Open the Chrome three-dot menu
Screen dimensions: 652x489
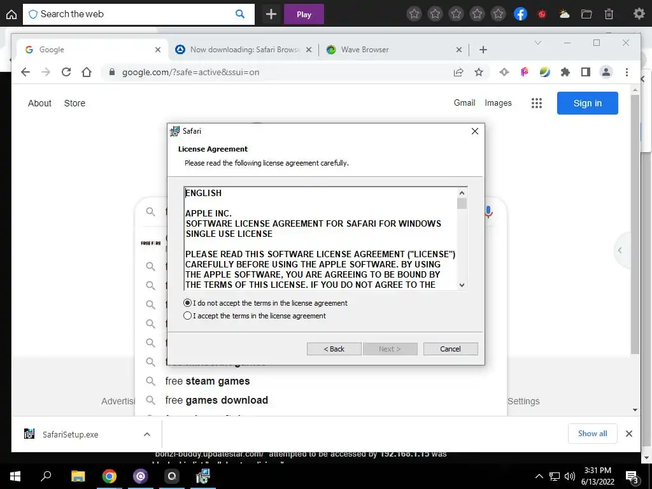click(627, 73)
